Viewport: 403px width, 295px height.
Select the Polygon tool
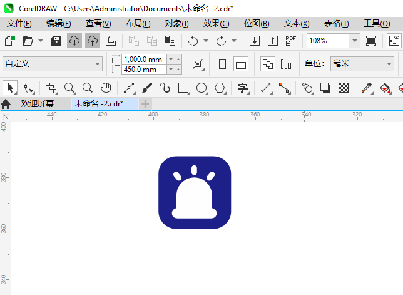(x=220, y=88)
